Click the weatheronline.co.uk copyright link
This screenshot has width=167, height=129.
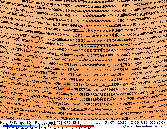tap(143, 126)
